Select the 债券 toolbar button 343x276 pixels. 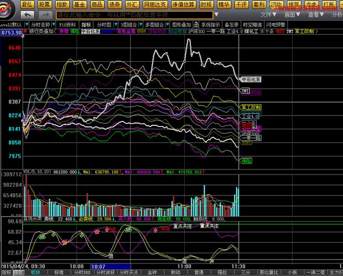tap(114, 4)
